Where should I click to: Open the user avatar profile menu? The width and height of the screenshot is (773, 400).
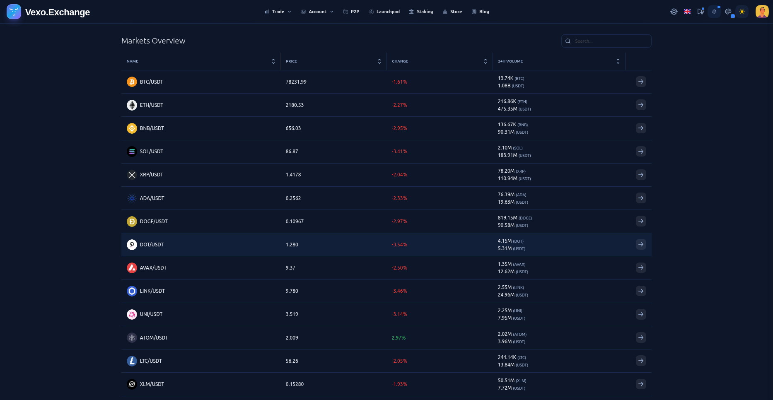pyautogui.click(x=762, y=12)
